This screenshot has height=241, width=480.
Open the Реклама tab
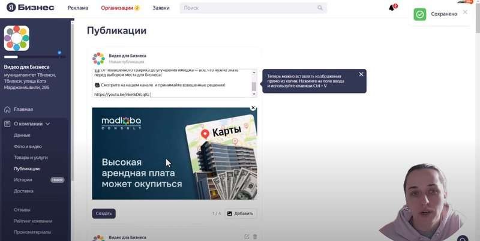coord(78,8)
